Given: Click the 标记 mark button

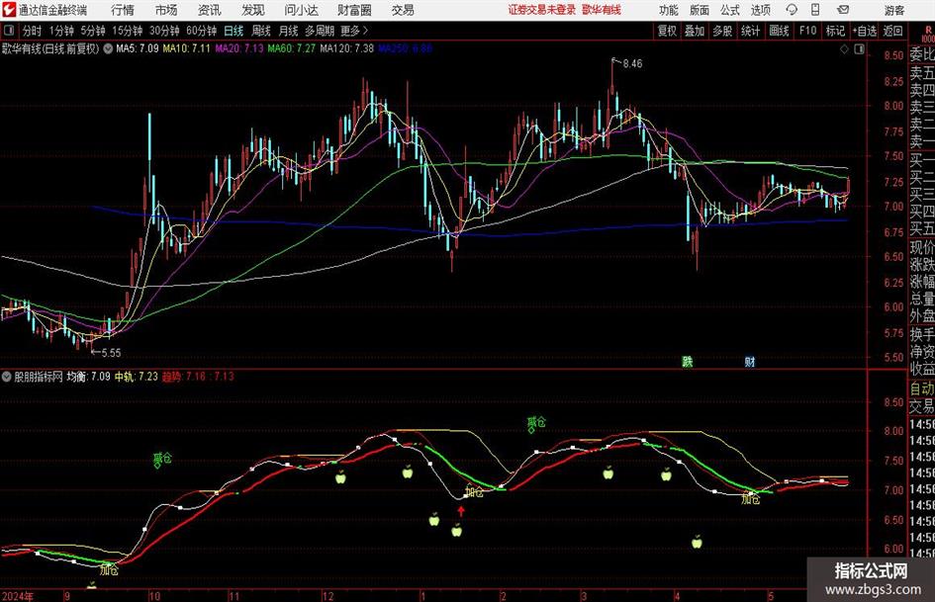Looking at the screenshot, I should [x=835, y=31].
